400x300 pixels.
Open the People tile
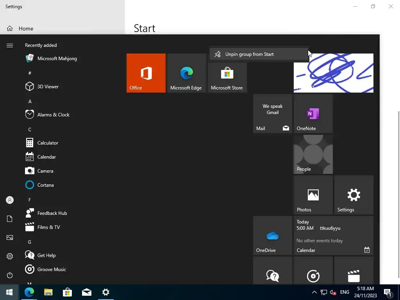click(x=313, y=154)
